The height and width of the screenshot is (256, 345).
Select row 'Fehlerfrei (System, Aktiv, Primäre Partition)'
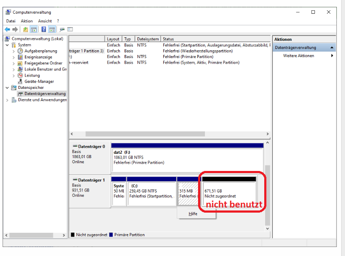[x=169, y=62]
